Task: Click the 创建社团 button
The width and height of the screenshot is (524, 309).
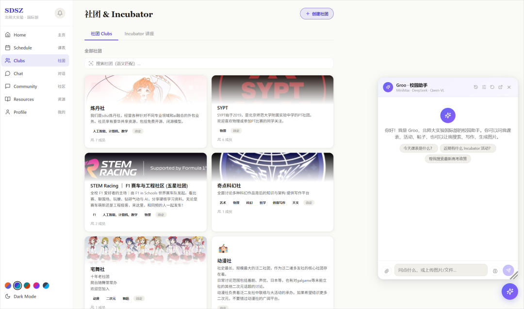Action: tap(317, 14)
